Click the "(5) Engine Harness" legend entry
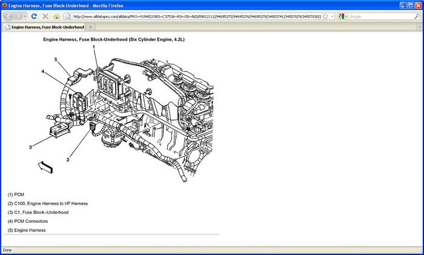This screenshot has height=255, width=424. [27, 230]
